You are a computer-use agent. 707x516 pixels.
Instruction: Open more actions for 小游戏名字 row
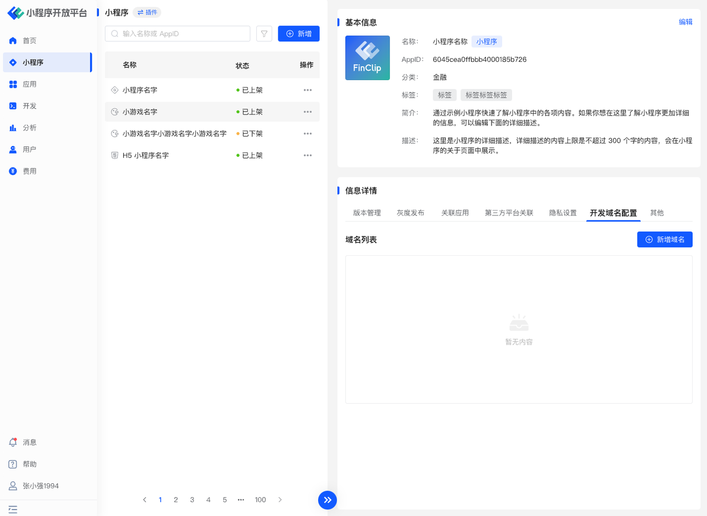[x=308, y=112]
